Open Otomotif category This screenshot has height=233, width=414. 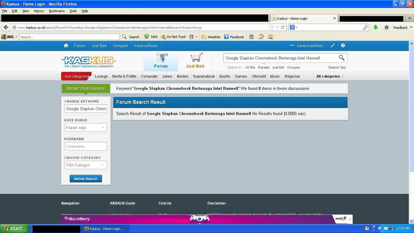[x=259, y=76]
